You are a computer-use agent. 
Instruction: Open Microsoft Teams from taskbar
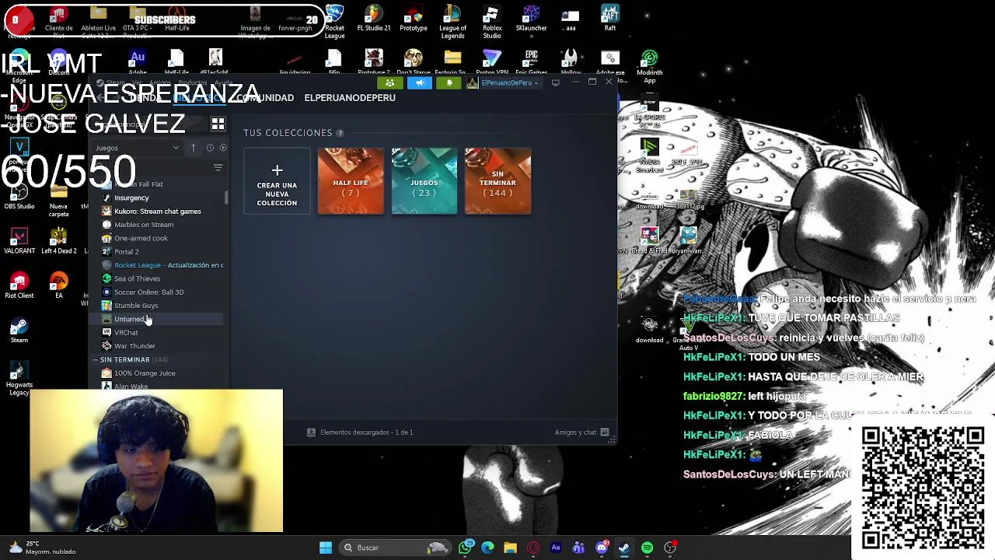[x=578, y=548]
